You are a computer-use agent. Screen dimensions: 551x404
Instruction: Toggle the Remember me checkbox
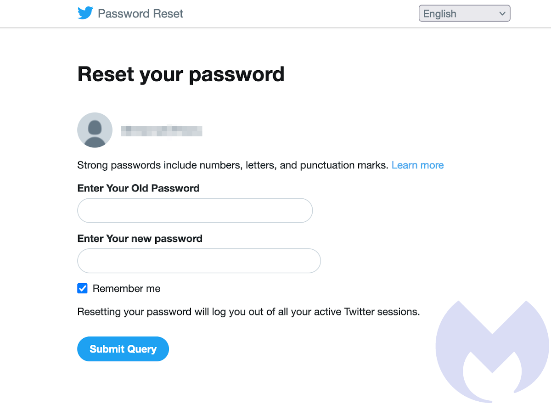pyautogui.click(x=83, y=289)
